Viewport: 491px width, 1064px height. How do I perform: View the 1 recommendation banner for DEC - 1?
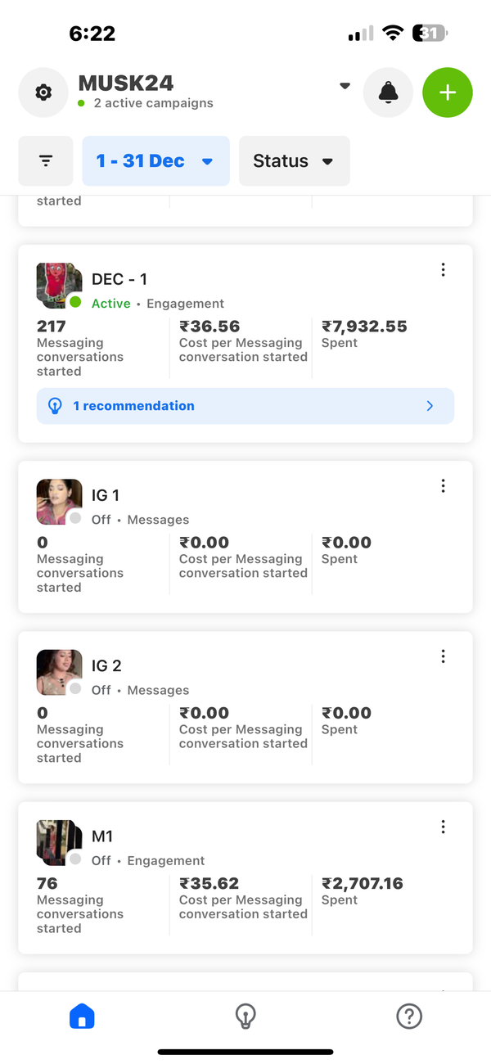coord(245,406)
